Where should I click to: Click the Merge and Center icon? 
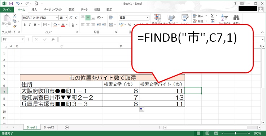tap(111, 25)
